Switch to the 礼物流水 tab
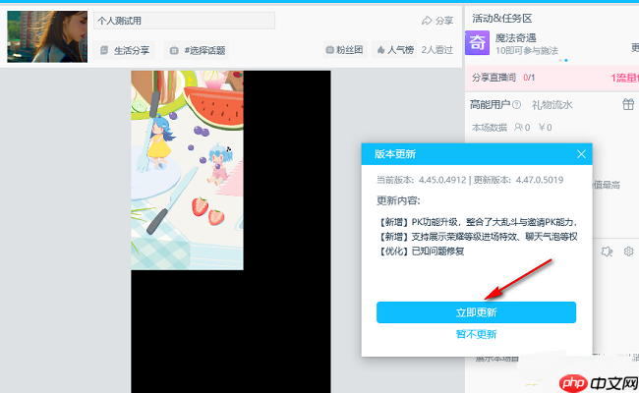The image size is (639, 393). coord(552,105)
